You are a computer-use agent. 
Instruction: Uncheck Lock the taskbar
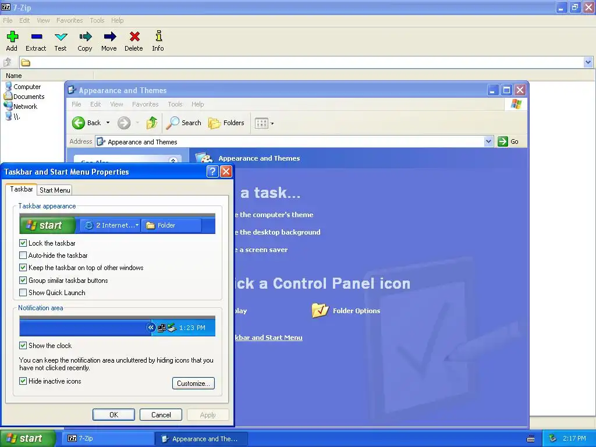(23, 243)
